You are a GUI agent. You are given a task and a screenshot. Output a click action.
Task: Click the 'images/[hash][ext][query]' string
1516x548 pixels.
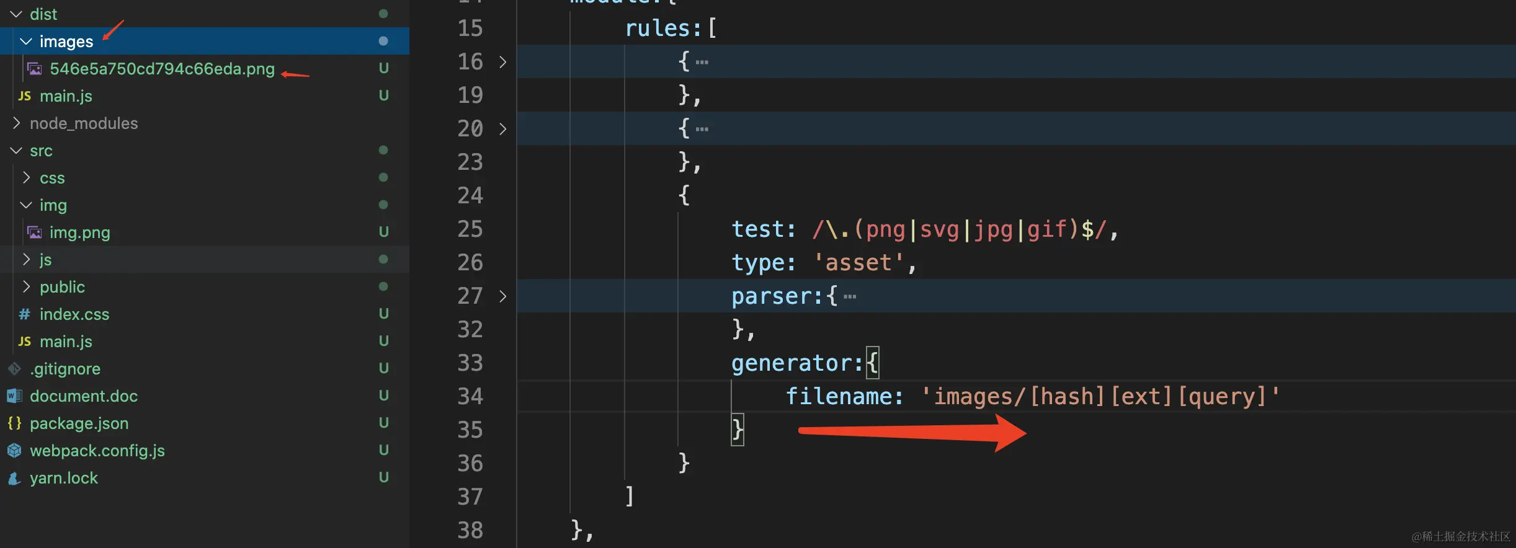(1101, 396)
